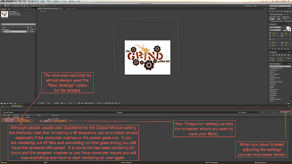This screenshot has height=164, width=292.
Task: Expand the Current Render section
Action: pyautogui.click(x=2, y=113)
